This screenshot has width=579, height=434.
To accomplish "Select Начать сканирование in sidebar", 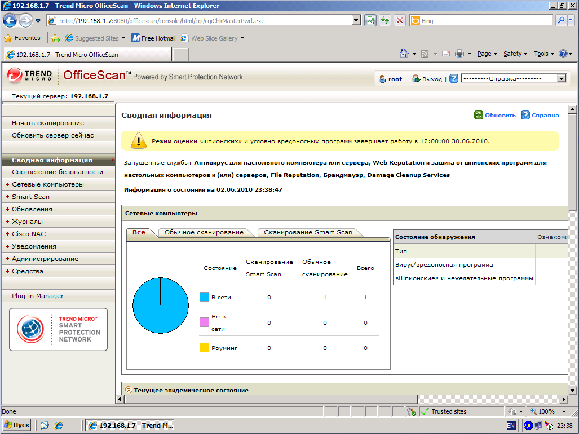I will pyautogui.click(x=59, y=123).
